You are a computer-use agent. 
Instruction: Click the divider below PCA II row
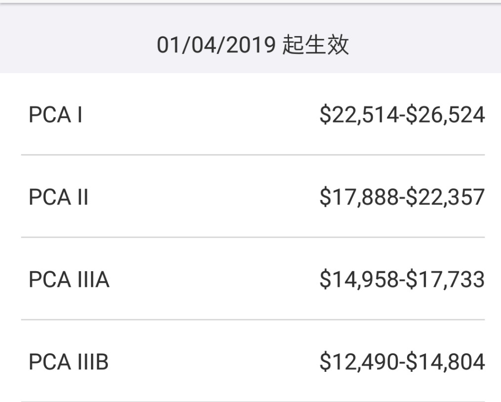click(x=253, y=237)
